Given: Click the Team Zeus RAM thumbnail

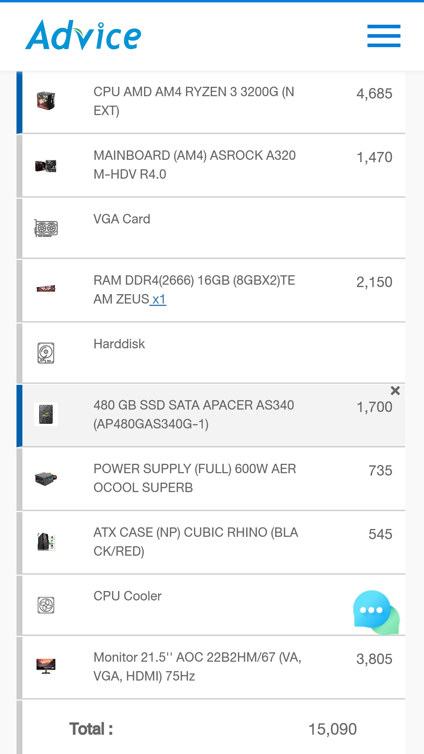Looking at the screenshot, I should tap(46, 289).
